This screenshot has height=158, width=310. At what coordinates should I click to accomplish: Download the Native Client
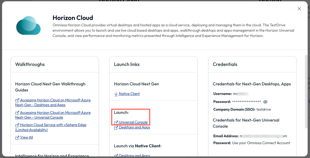(129, 94)
